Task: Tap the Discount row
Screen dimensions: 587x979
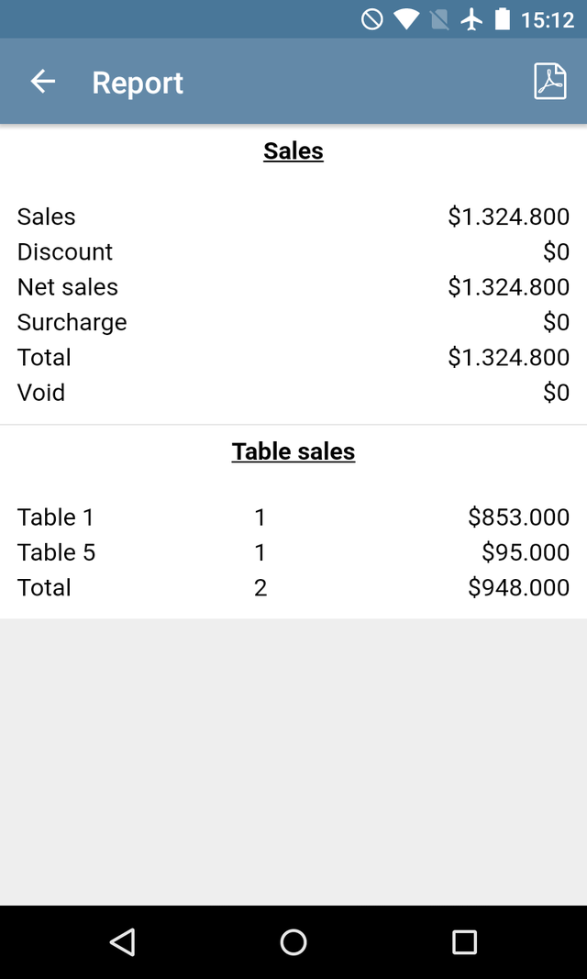Action: pyautogui.click(x=293, y=251)
